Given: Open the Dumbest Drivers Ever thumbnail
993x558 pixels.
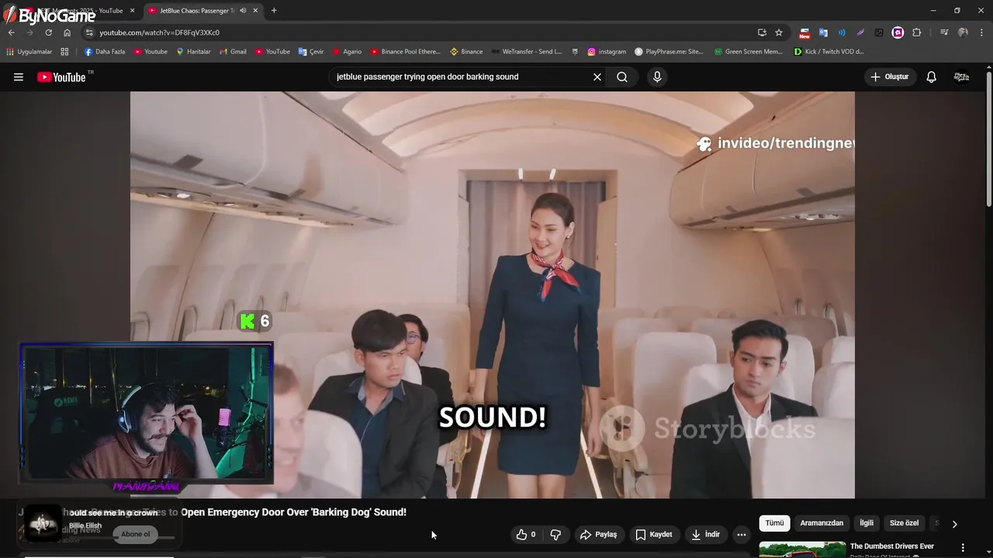Looking at the screenshot, I should point(802,549).
